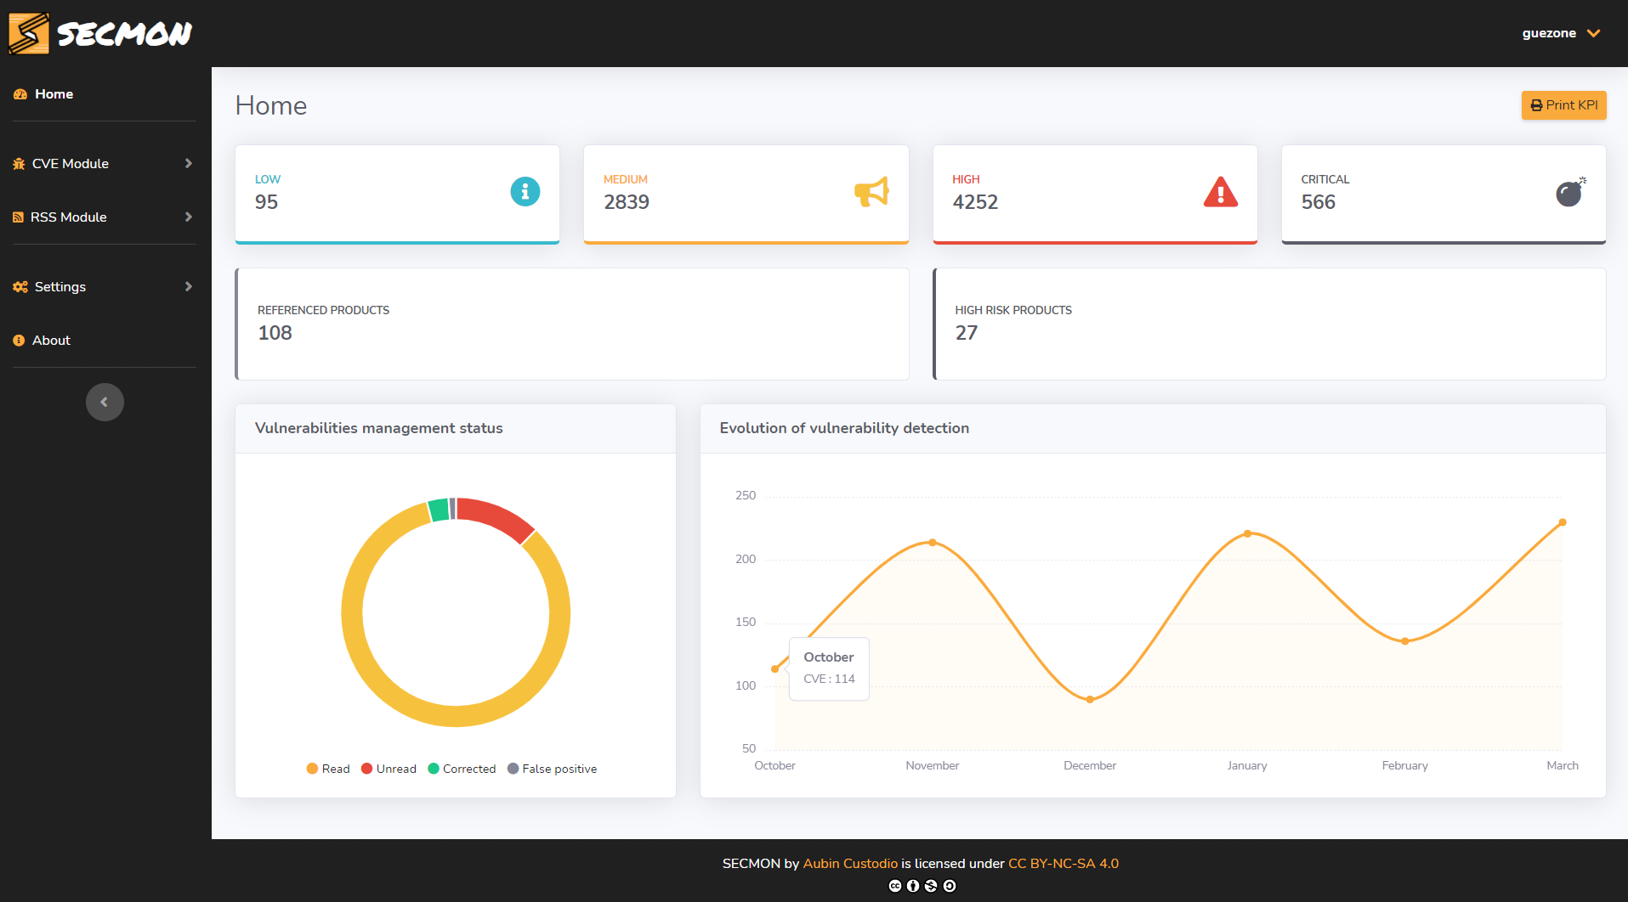The height and width of the screenshot is (902, 1628).
Task: Open the About page
Action: coord(50,340)
